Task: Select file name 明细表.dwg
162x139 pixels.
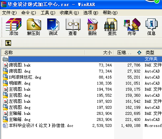Action: coord(20,83)
